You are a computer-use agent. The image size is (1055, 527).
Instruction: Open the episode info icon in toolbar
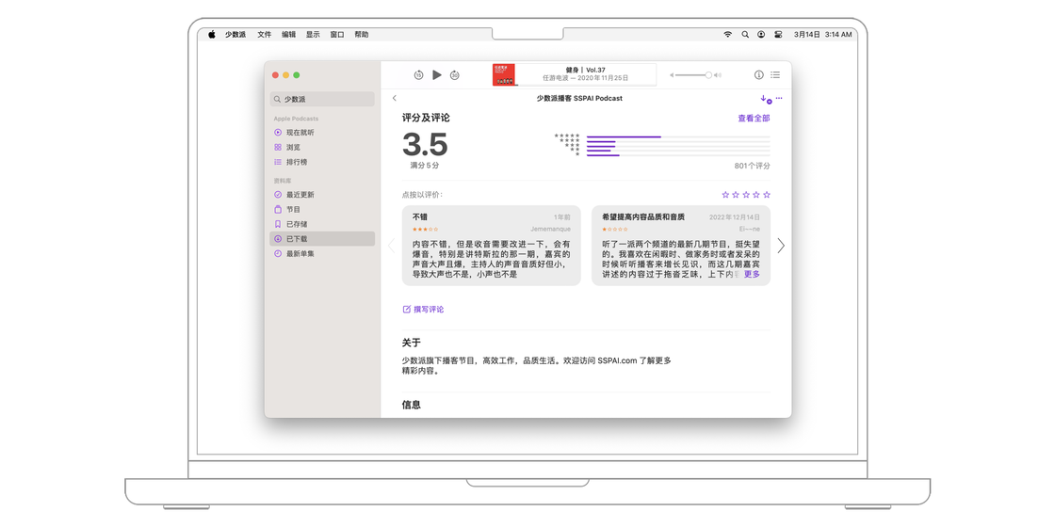tap(759, 74)
